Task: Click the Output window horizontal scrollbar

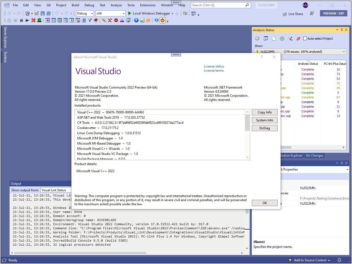Action: pos(80,253)
